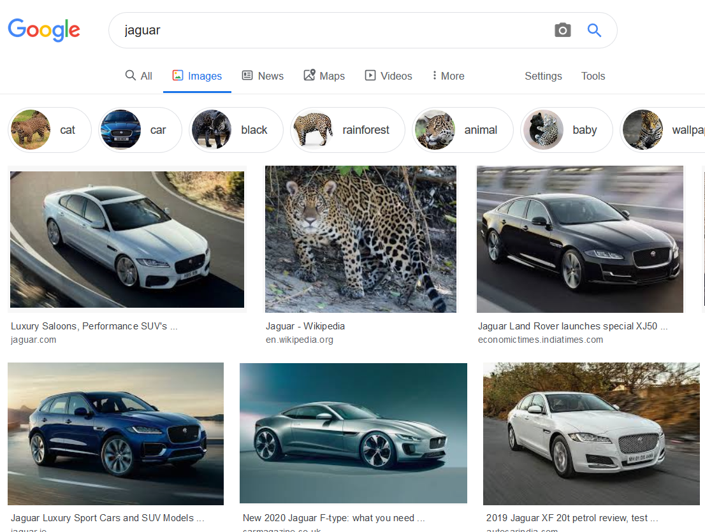Click the car chip's blue car thumbnail
705x532 pixels.
121,130
